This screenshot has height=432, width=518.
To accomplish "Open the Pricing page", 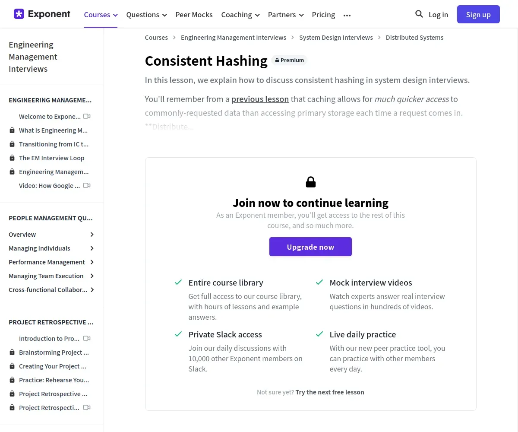I will tap(323, 15).
